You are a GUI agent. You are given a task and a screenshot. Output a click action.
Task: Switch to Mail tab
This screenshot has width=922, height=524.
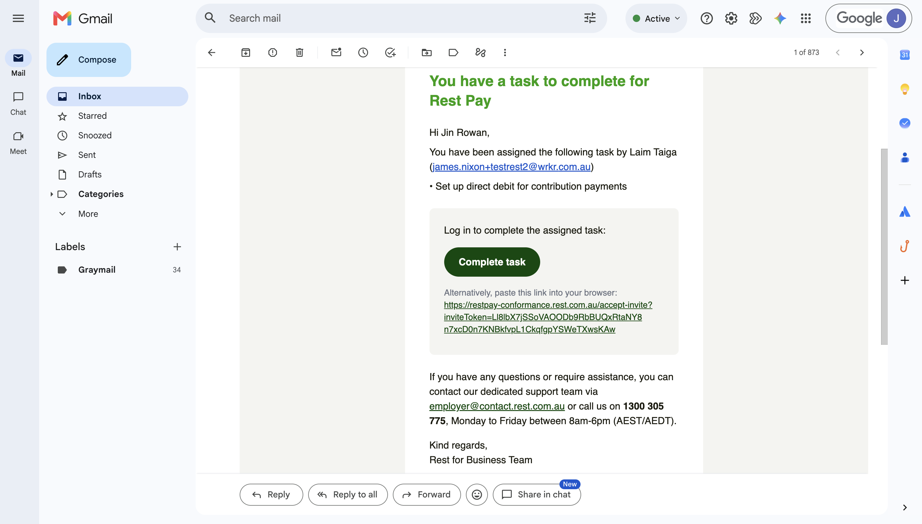point(18,63)
